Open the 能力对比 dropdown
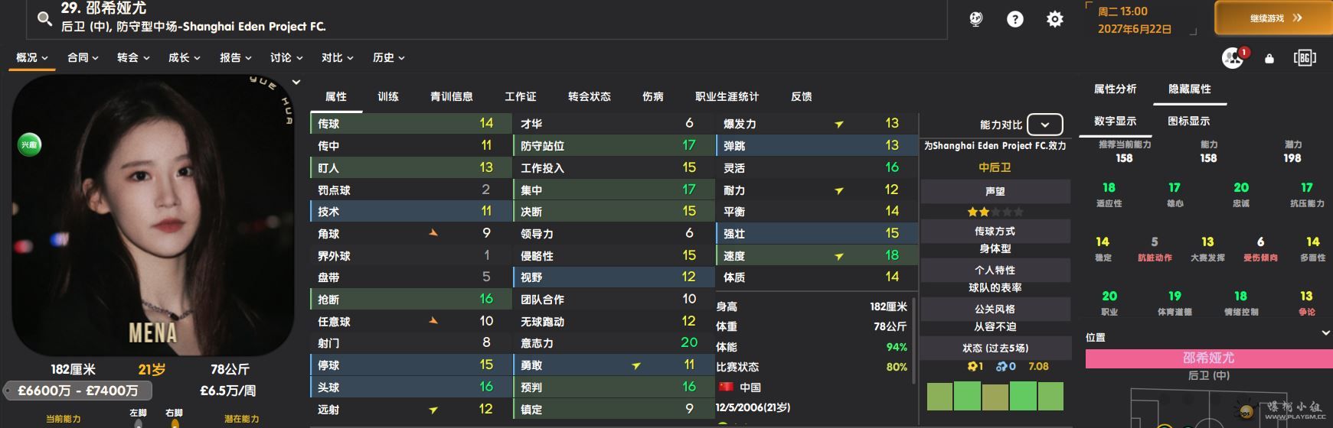The width and height of the screenshot is (1333, 428). [1044, 125]
